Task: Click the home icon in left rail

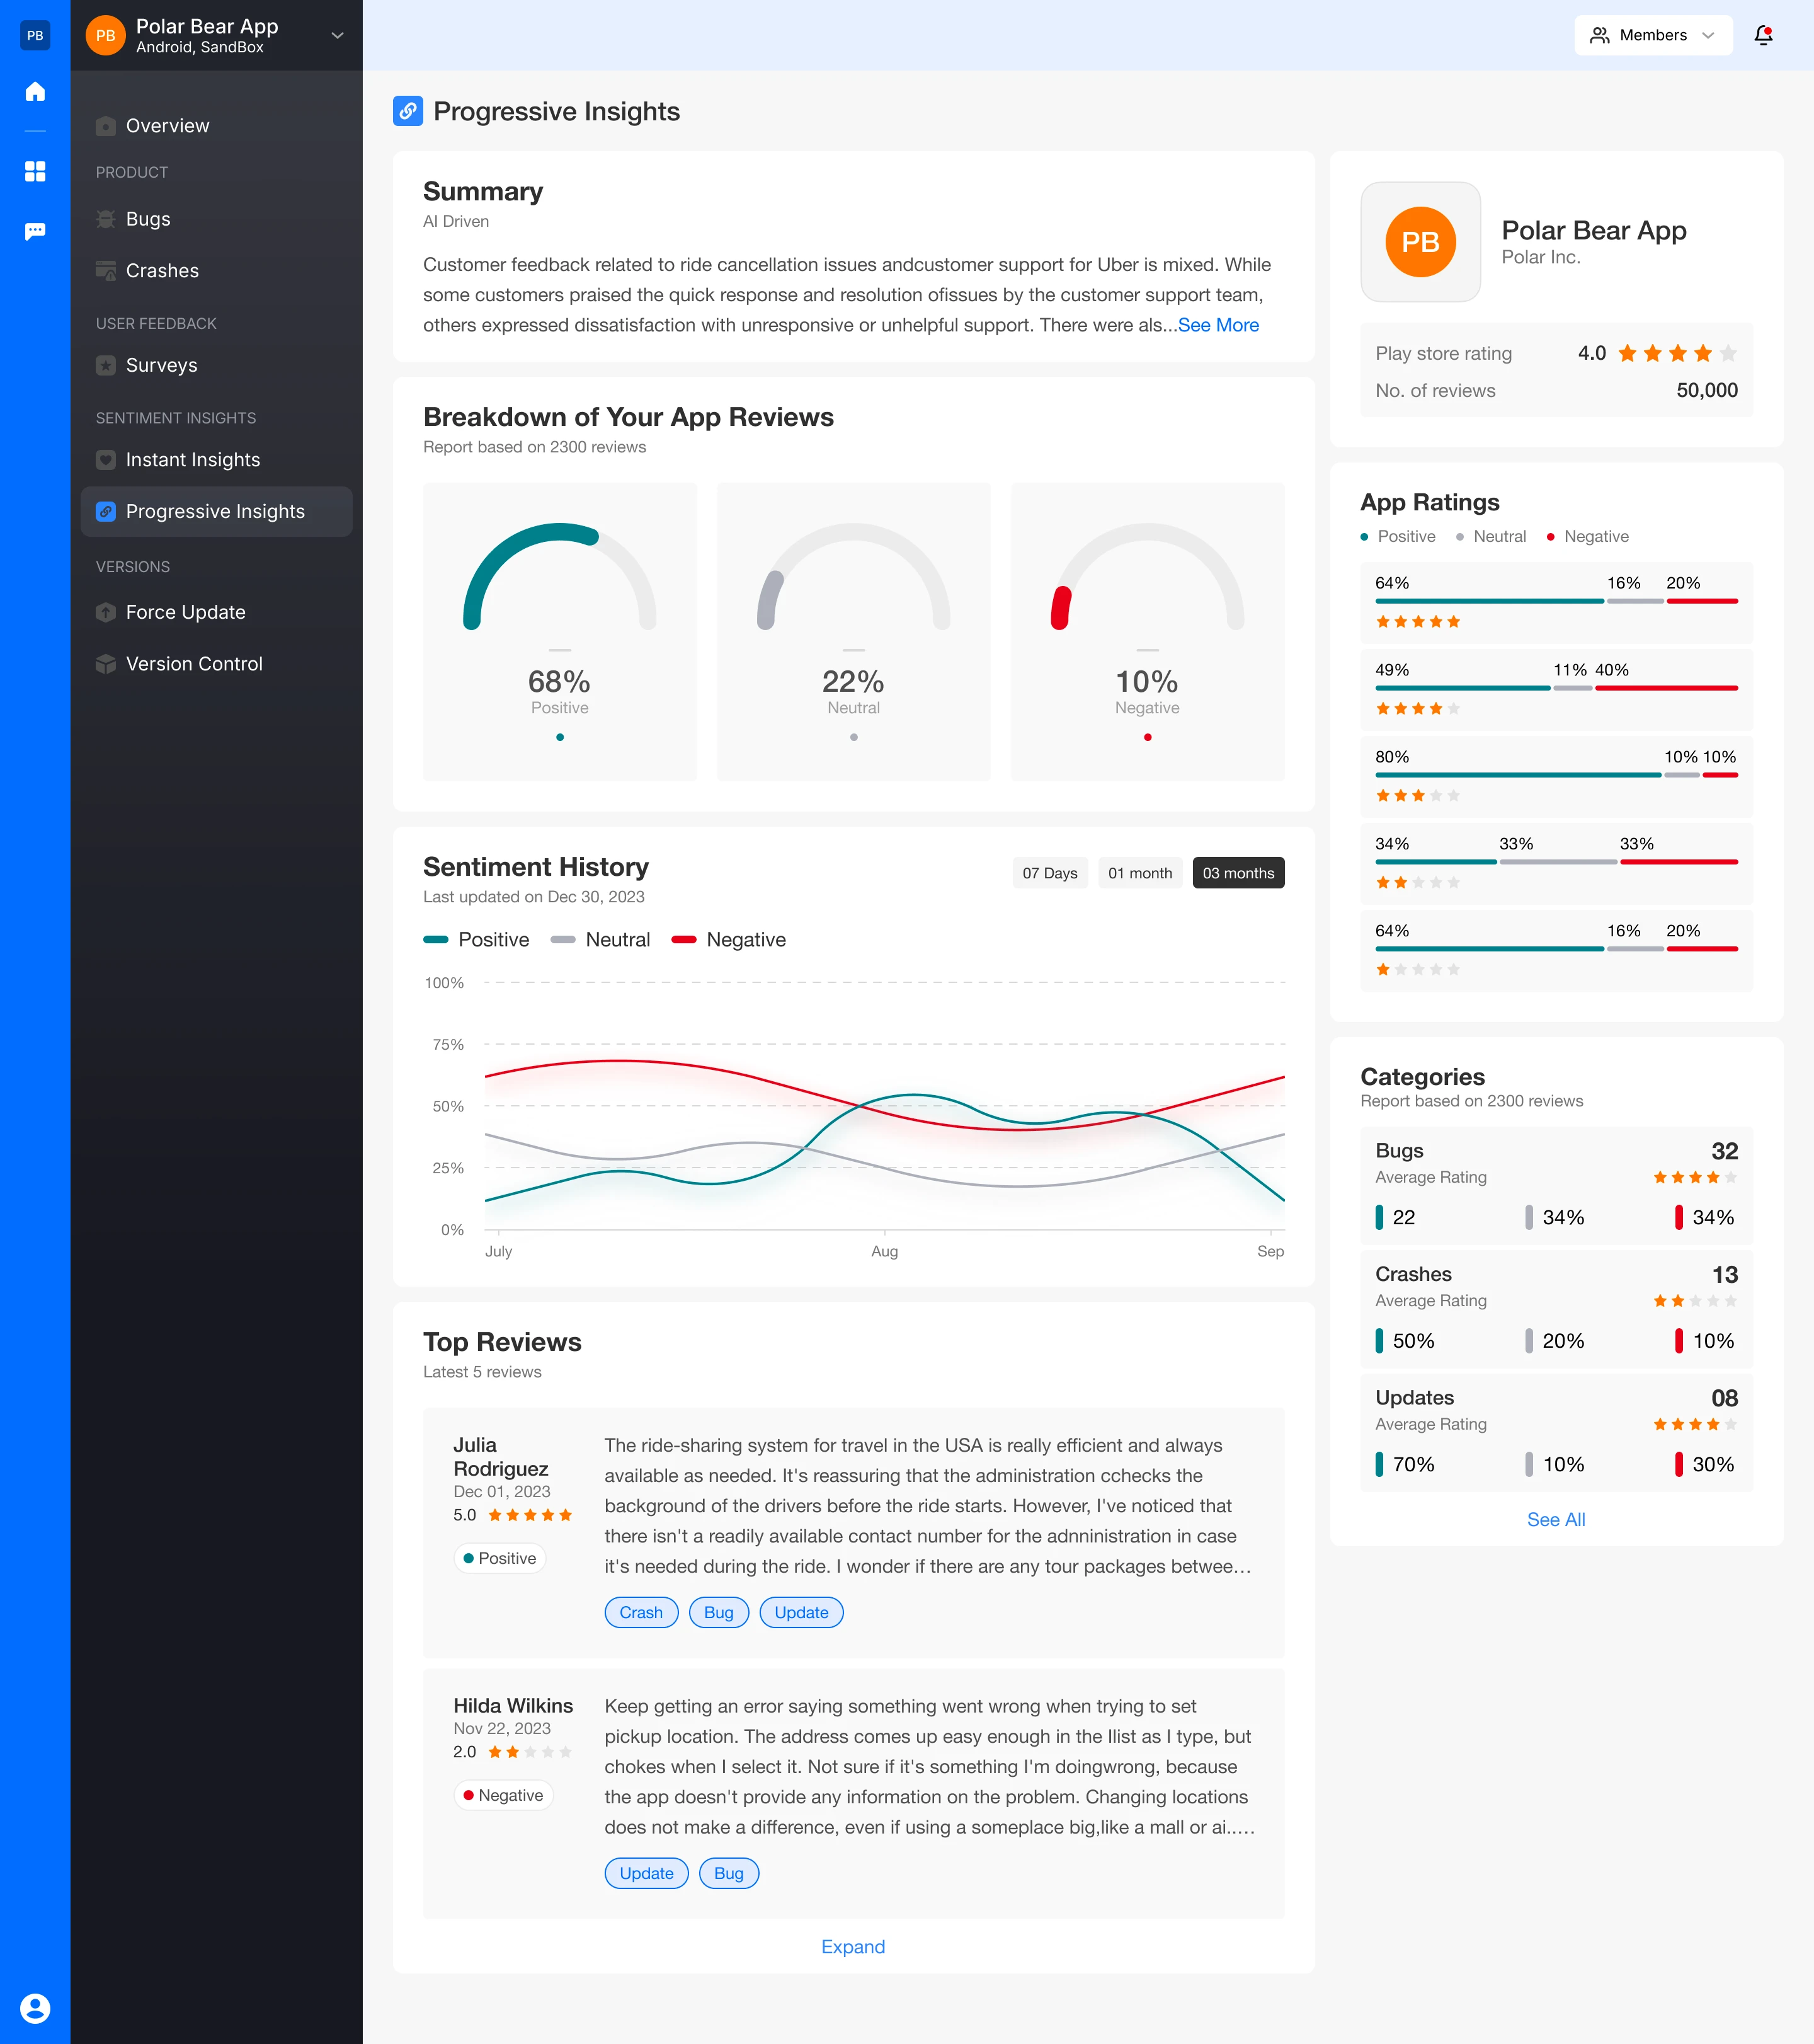Action: (35, 92)
